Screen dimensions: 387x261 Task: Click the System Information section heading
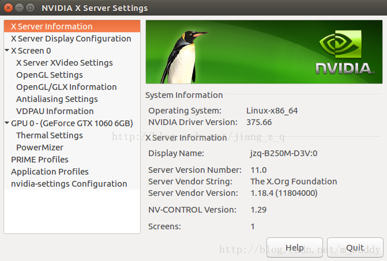click(184, 95)
